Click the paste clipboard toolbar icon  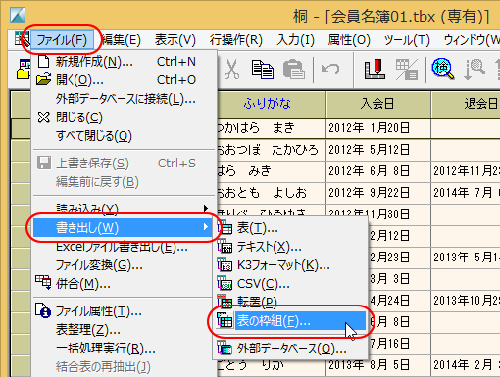294,70
